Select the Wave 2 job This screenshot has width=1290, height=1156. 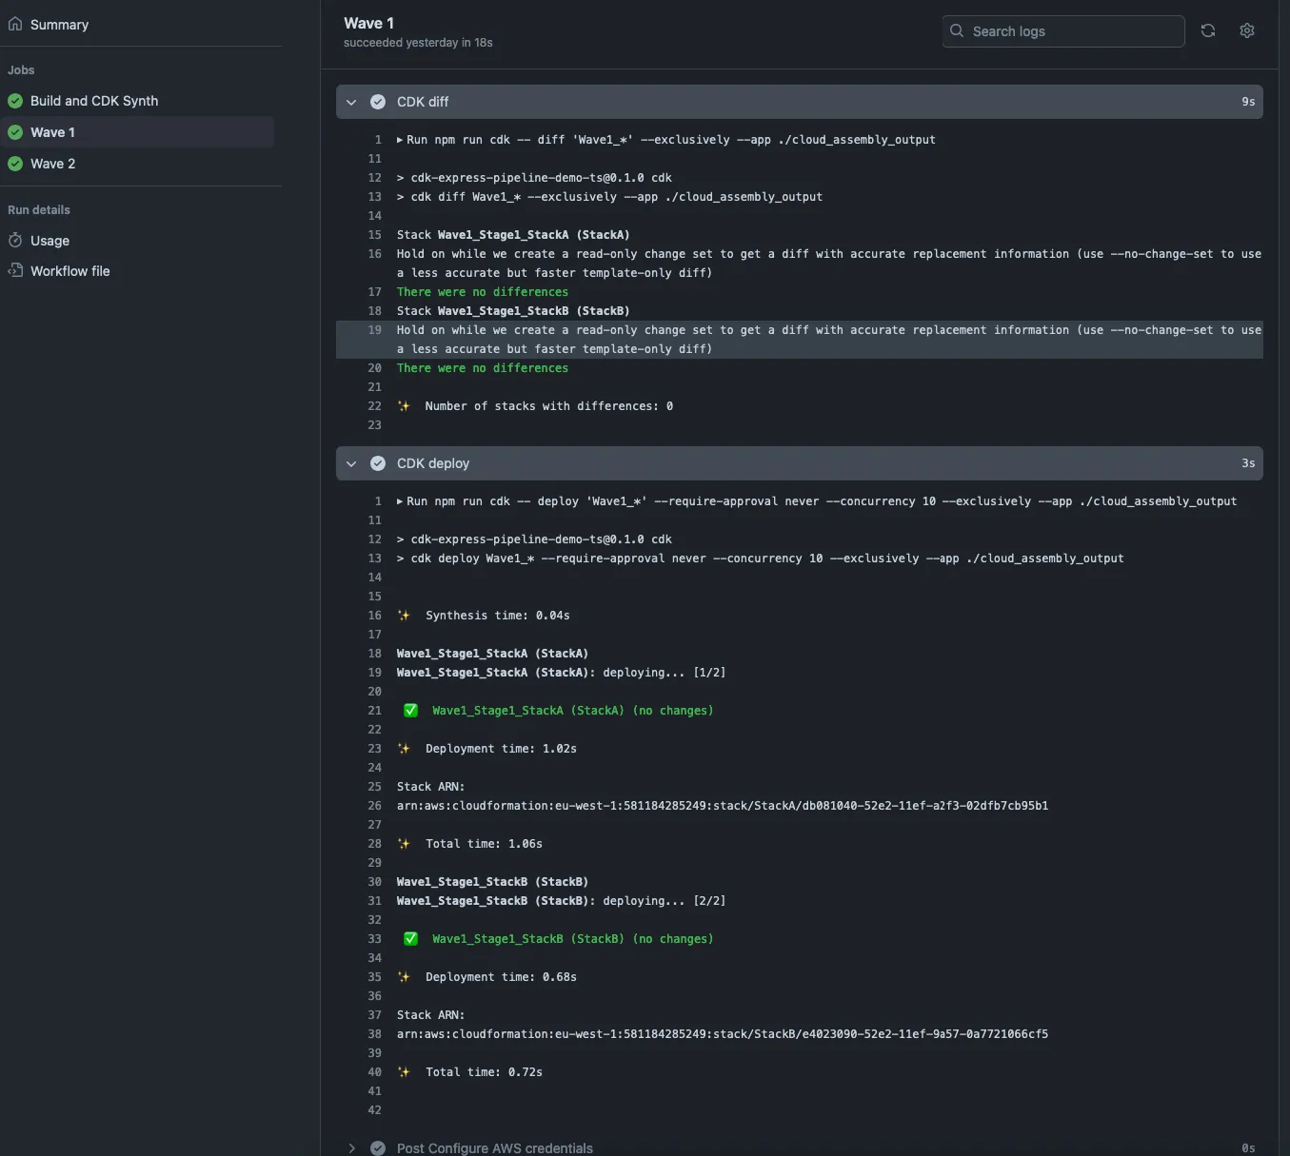tap(52, 164)
